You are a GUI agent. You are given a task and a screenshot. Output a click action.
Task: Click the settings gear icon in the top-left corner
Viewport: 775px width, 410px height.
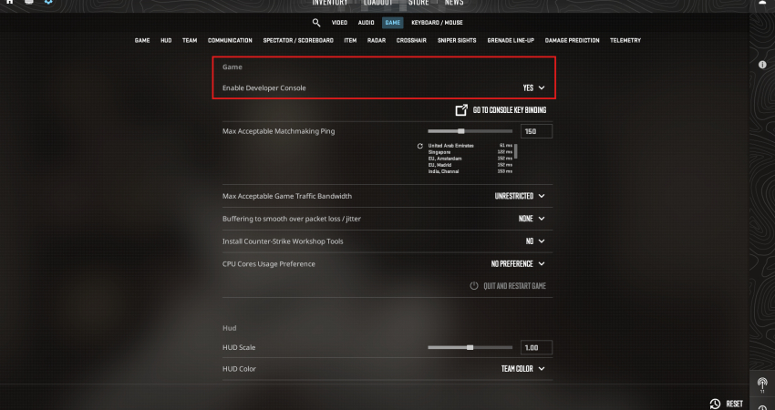pos(48,3)
